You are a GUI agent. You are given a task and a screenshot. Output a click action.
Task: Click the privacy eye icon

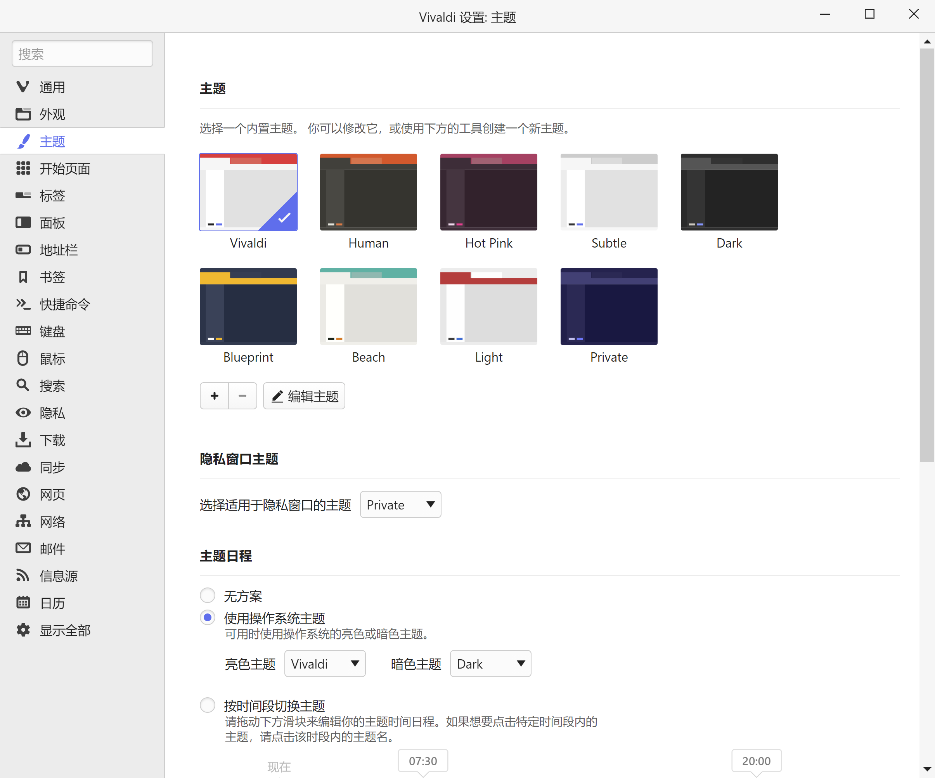[x=23, y=412]
